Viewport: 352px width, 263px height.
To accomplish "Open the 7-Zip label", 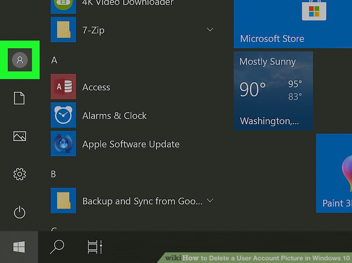I will [x=93, y=30].
